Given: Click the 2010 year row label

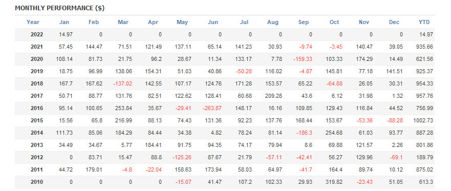Looking at the screenshot, I should coord(37,182).
